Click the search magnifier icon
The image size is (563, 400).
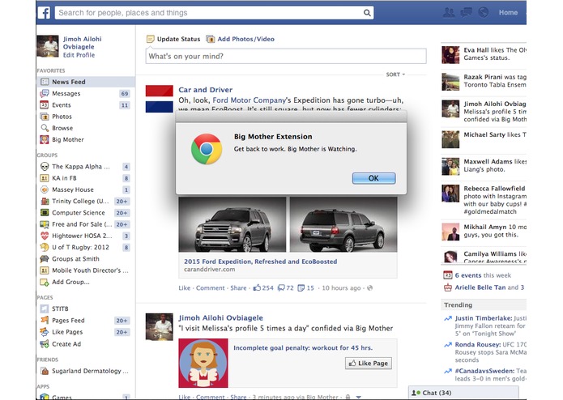coord(367,13)
